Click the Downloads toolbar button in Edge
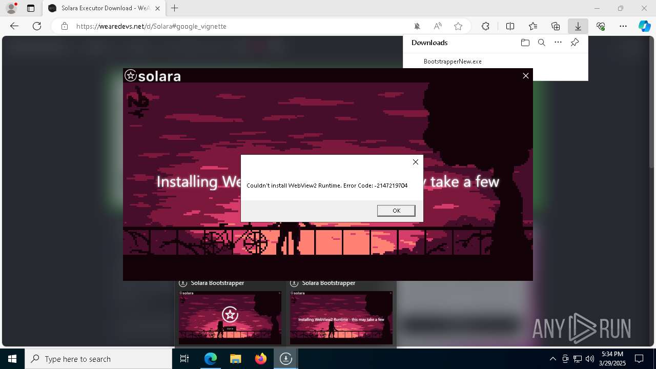The height and width of the screenshot is (369, 656). point(578,26)
